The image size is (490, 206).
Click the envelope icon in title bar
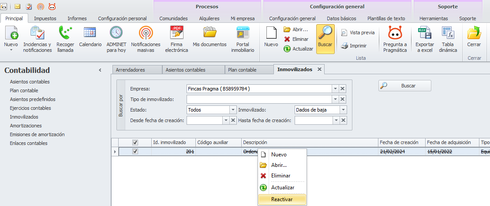(x=18, y=6)
